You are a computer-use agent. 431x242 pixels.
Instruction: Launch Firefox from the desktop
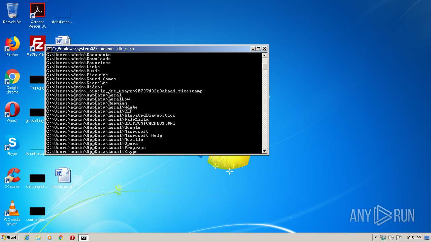(x=12, y=46)
